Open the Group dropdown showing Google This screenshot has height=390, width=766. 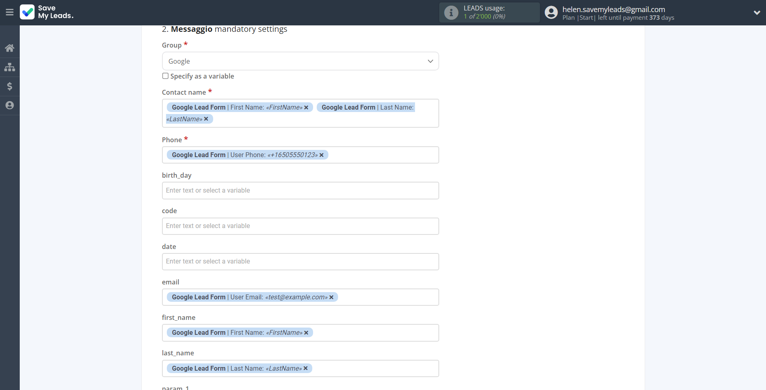(x=300, y=61)
